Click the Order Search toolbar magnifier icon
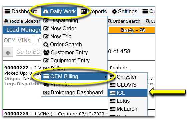 coord(110,21)
